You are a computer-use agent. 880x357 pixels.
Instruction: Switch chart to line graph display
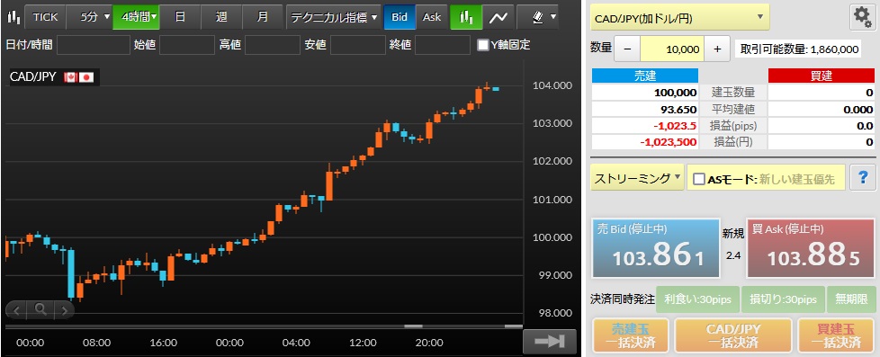point(498,17)
